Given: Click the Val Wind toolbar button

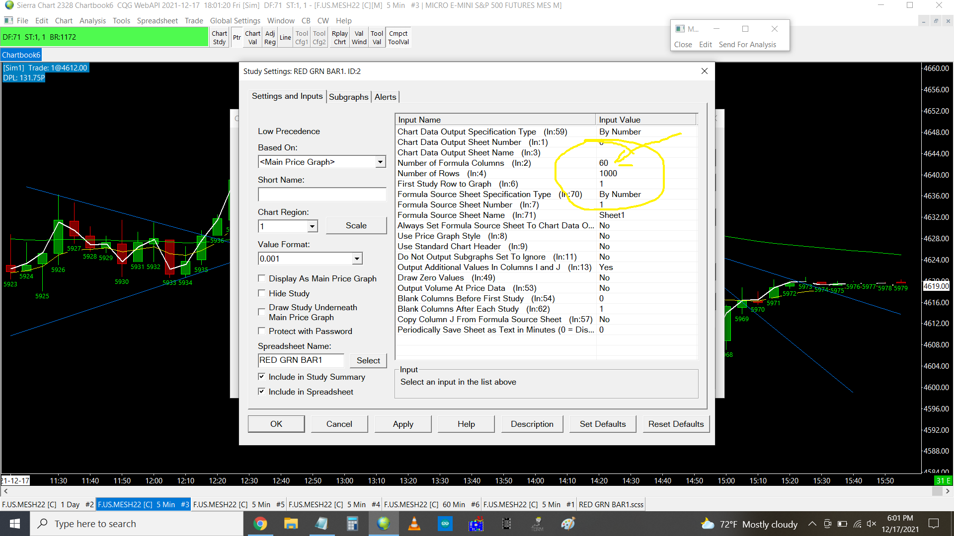Looking at the screenshot, I should point(359,38).
